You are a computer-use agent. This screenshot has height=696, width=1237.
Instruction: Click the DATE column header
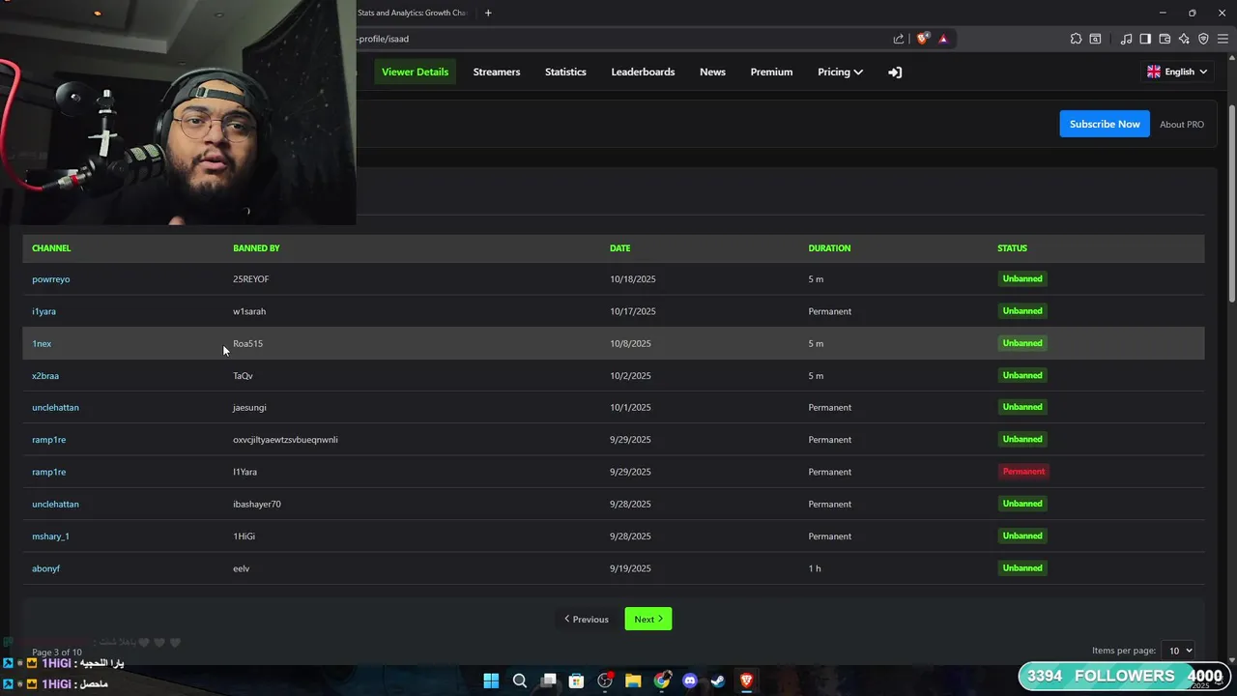point(619,248)
